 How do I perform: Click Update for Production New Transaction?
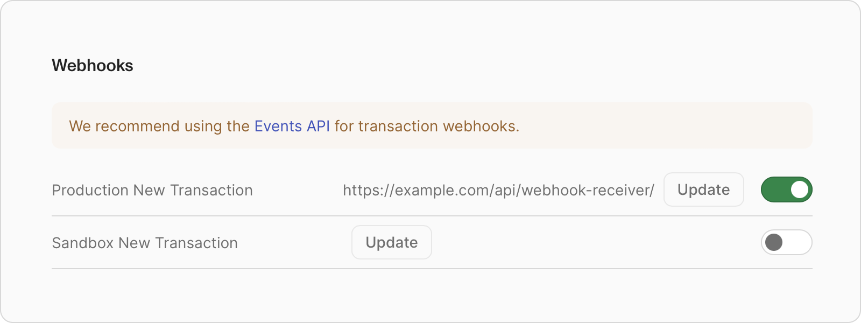(x=703, y=189)
